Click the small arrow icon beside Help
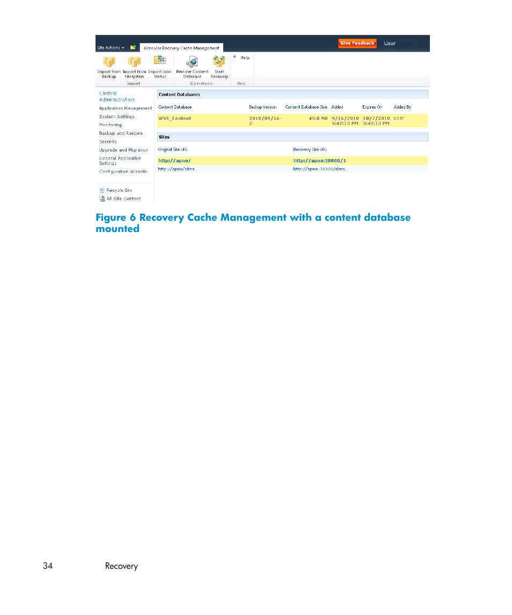 (235, 57)
